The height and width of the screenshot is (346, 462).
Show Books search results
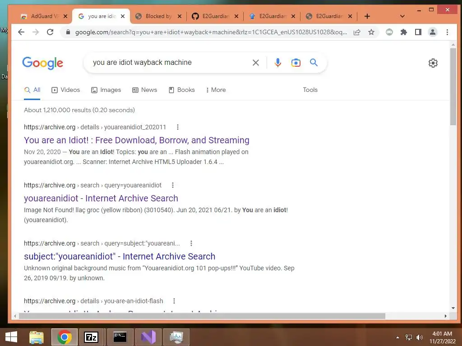181,90
